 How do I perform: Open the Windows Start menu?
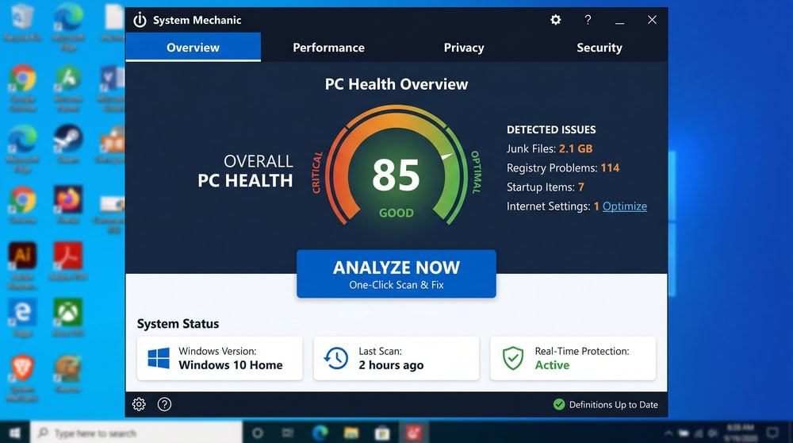point(14,433)
